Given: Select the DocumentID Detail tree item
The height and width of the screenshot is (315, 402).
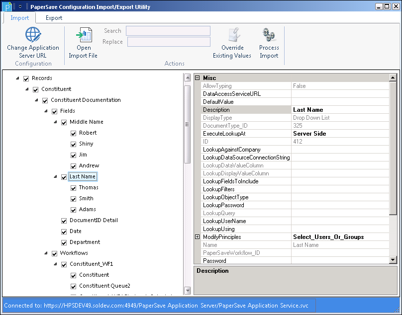Looking at the screenshot, I should tap(94, 220).
